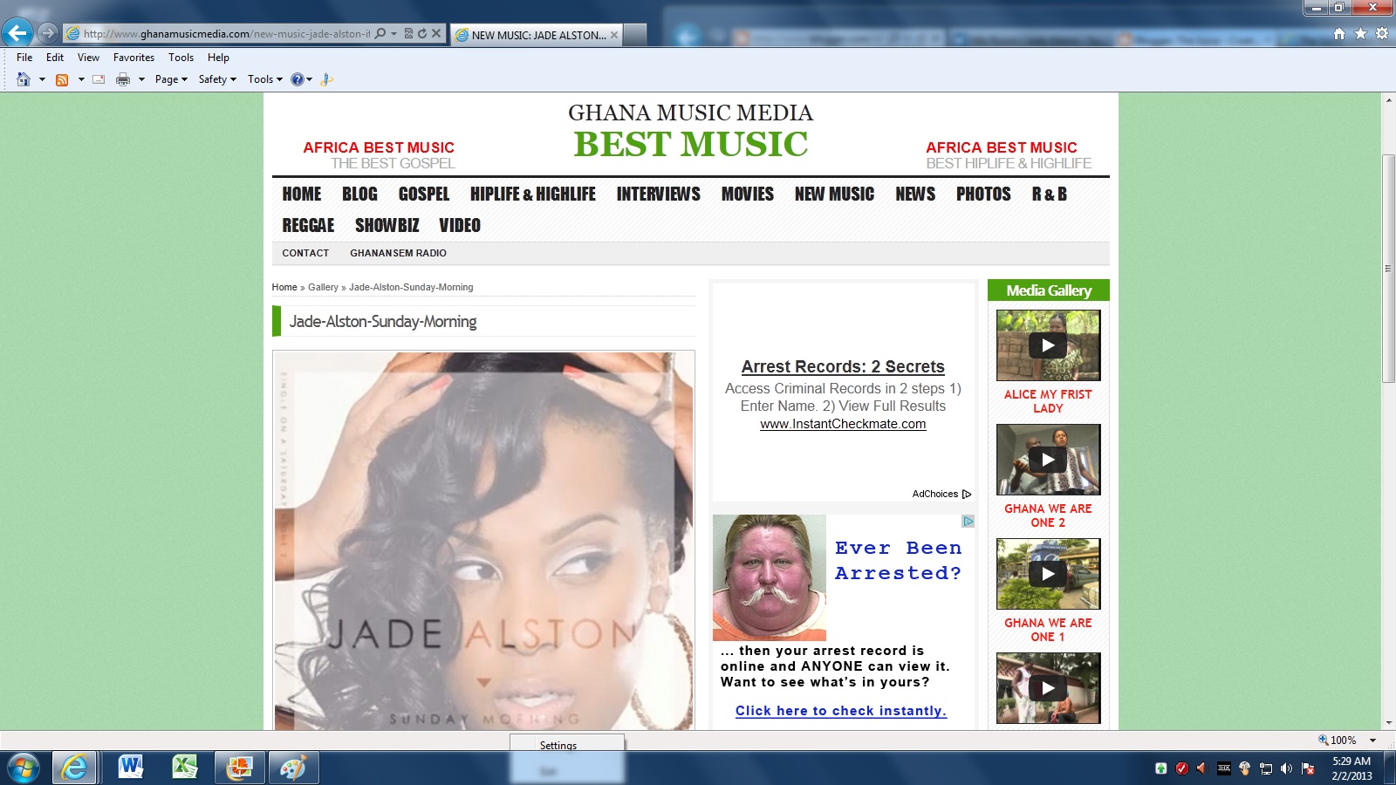Open the Safety dropdown menu
Screen dimensions: 1396x785
click(217, 79)
